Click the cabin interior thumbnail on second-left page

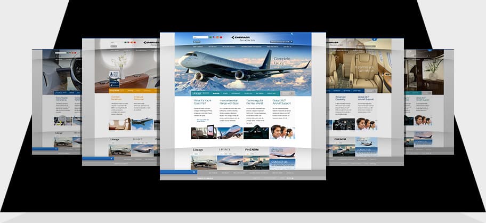(120, 124)
